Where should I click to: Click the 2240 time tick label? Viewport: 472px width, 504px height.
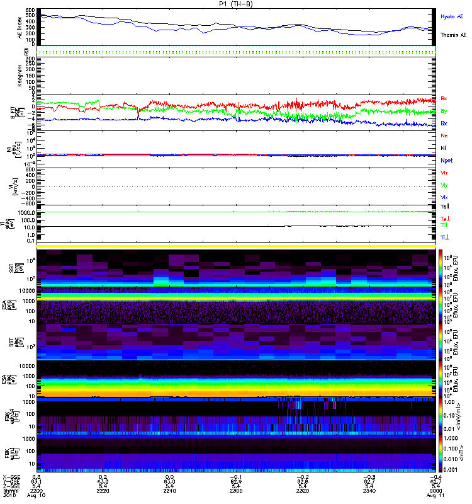pyautogui.click(x=169, y=491)
